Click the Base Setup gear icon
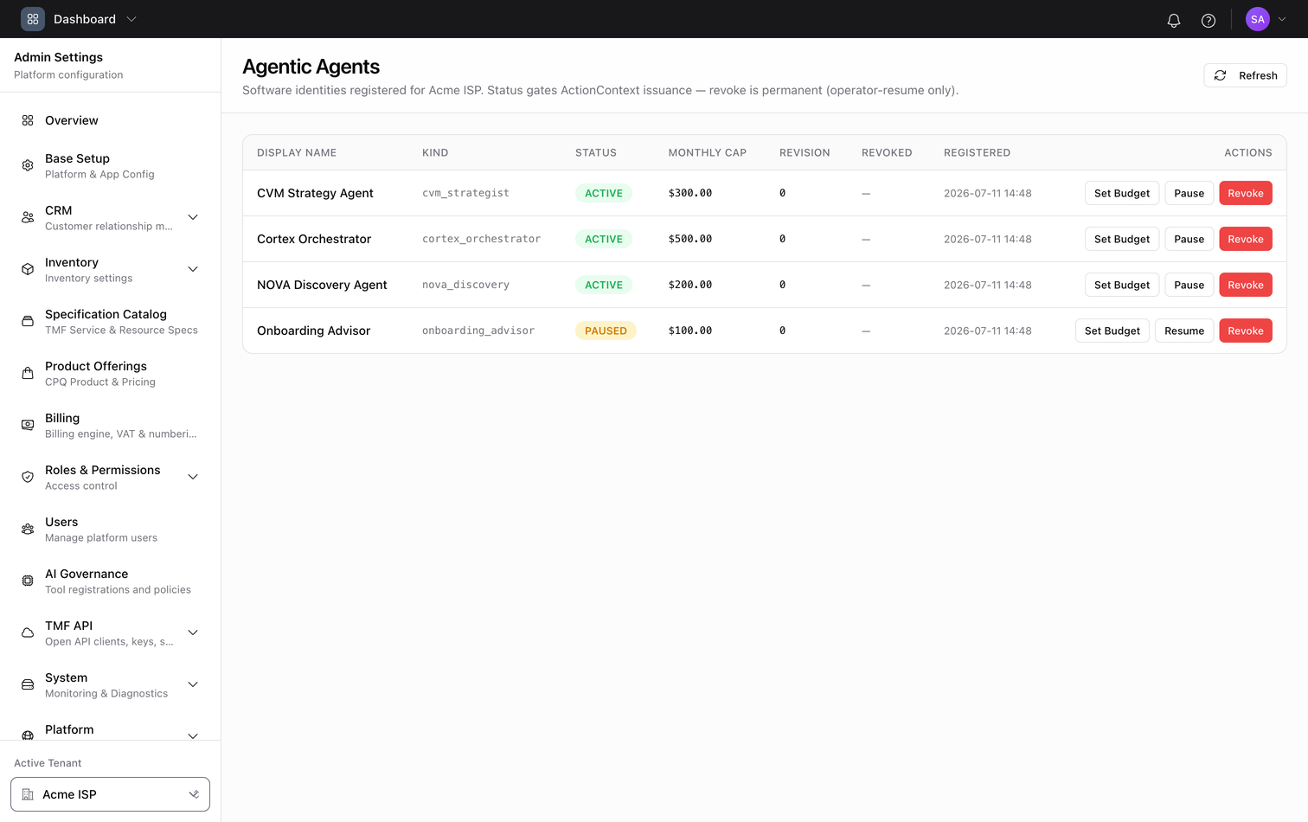The height and width of the screenshot is (822, 1308). 28,165
